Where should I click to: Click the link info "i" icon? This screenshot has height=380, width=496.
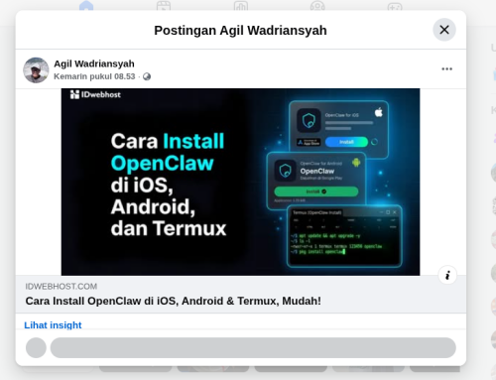pos(447,275)
